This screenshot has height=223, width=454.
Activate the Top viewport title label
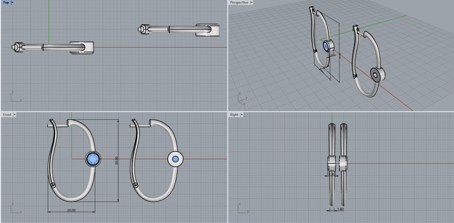[6, 2]
